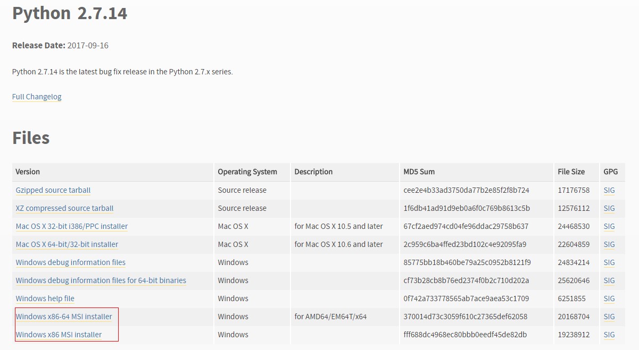Get SIG for Windows help file
The height and width of the screenshot is (350, 639).
tap(609, 298)
